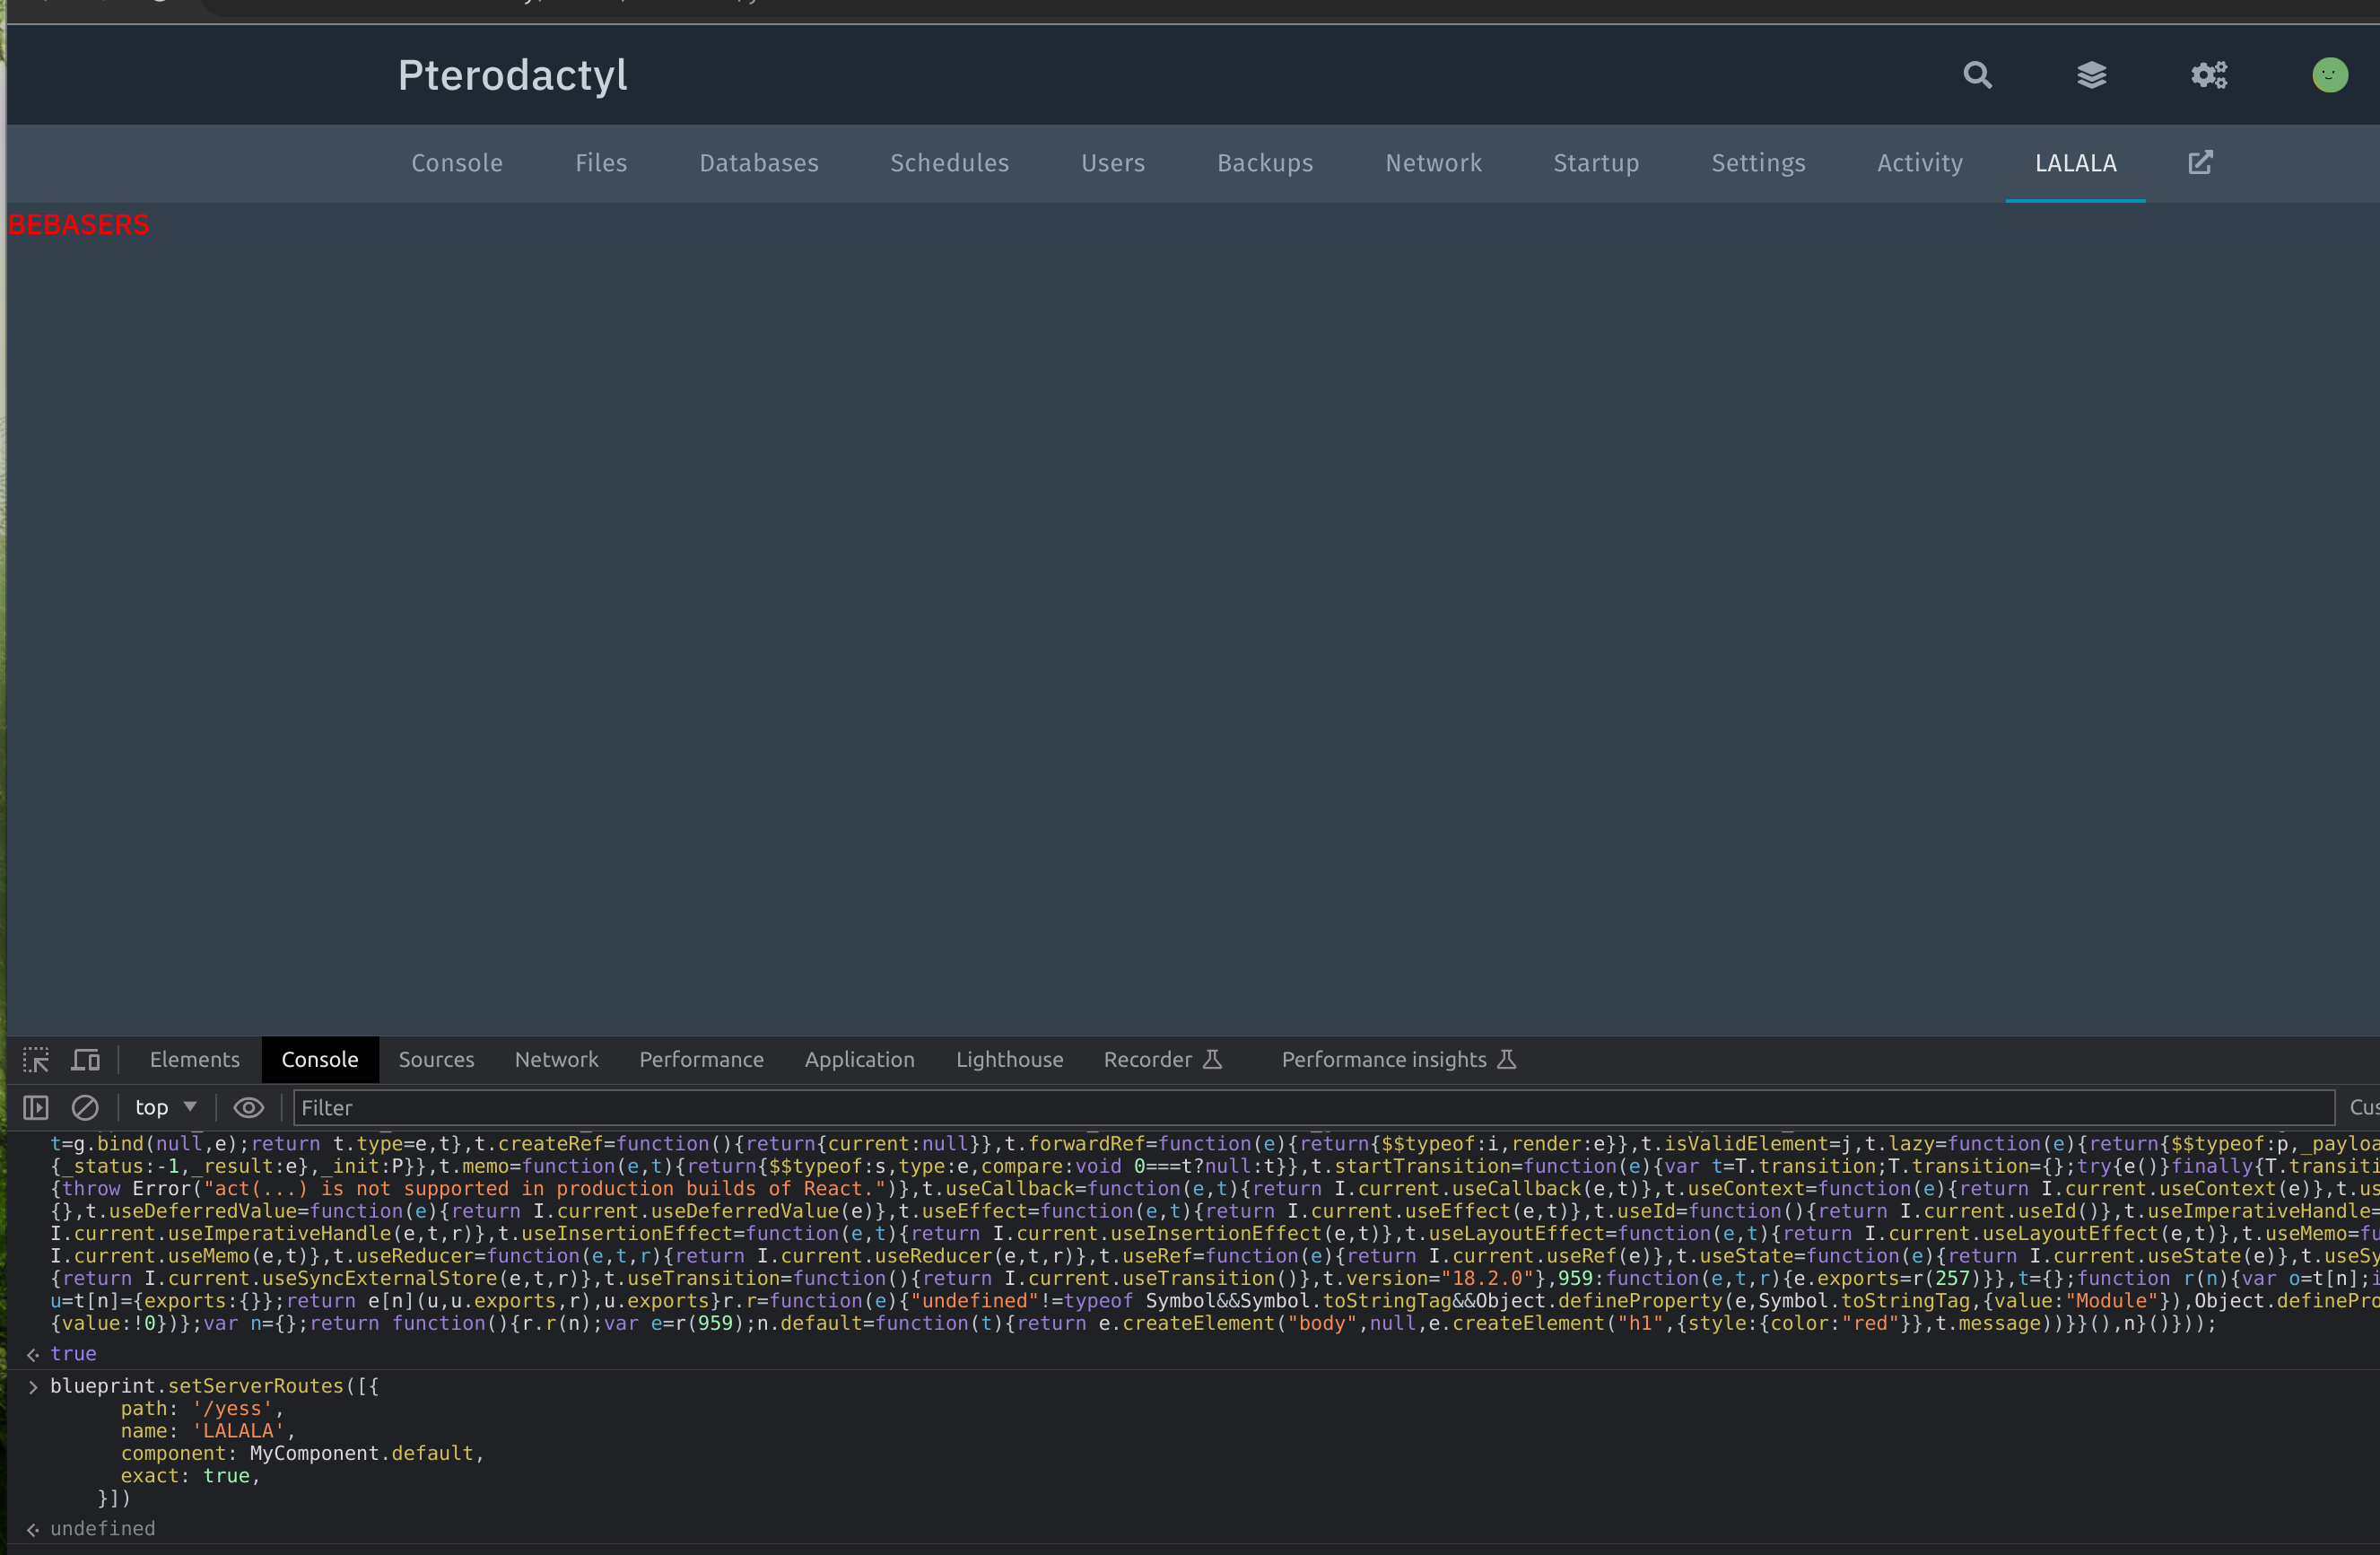Open the servers dashboard layers icon

2092,75
